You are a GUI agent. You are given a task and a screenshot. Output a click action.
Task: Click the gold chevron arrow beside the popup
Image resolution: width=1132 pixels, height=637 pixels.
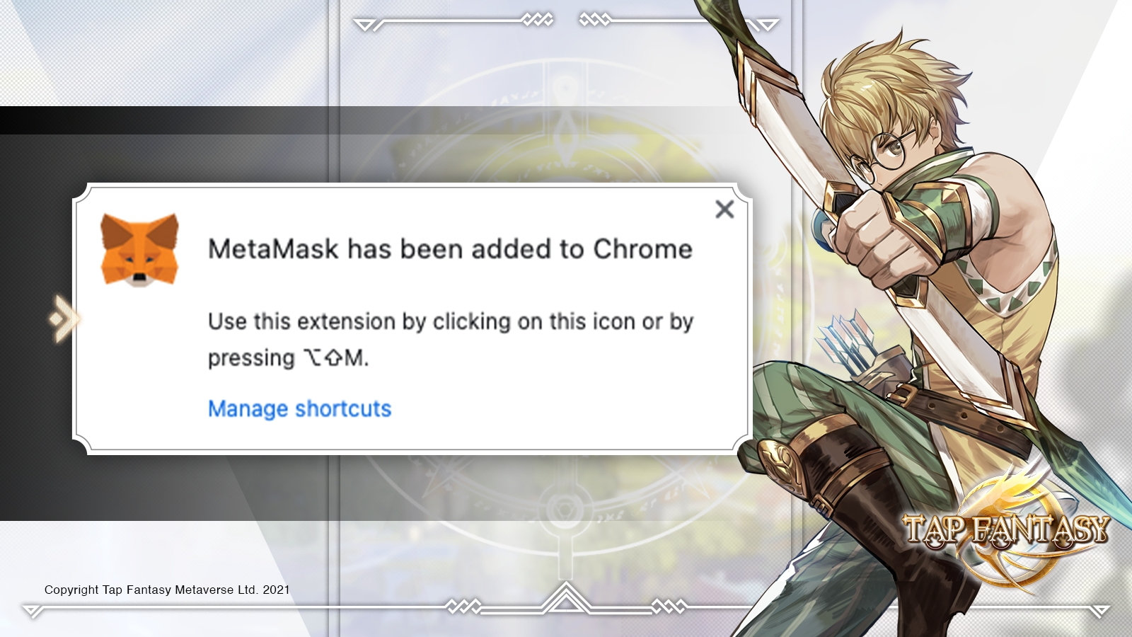[64, 319]
